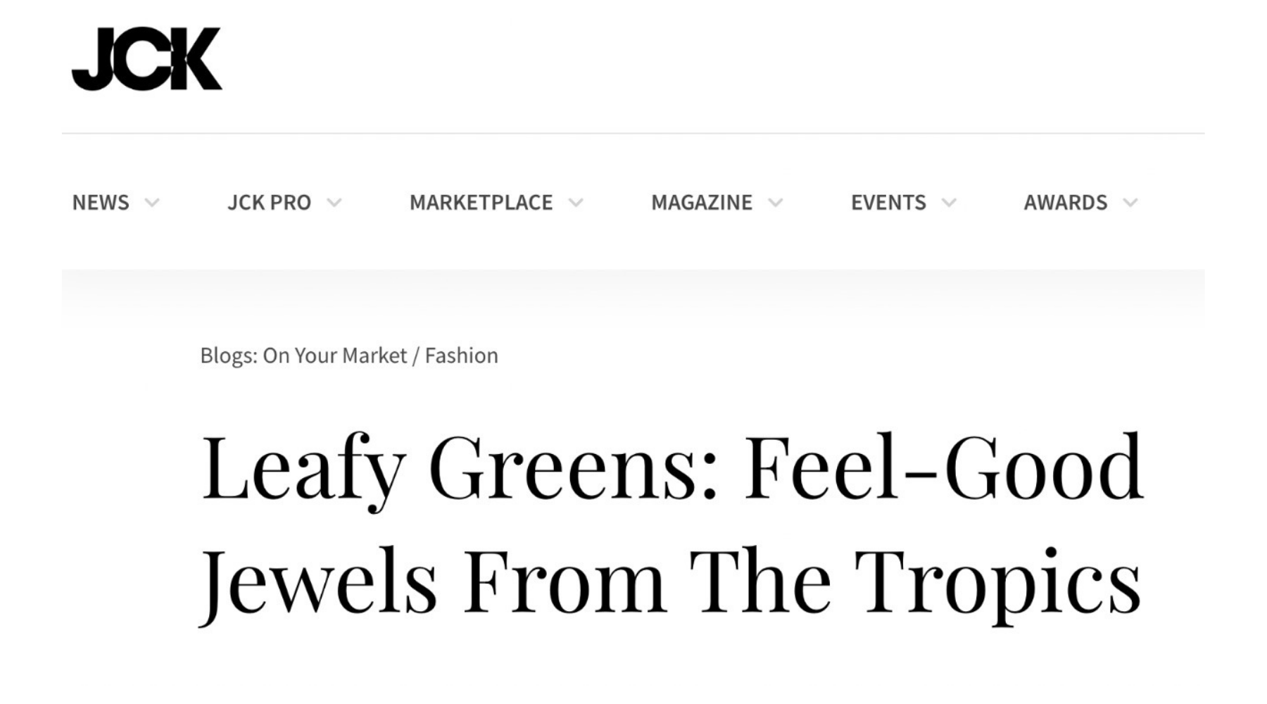The image size is (1267, 704).
Task: Click the word Feel-Good in the headline
Action: click(x=943, y=468)
